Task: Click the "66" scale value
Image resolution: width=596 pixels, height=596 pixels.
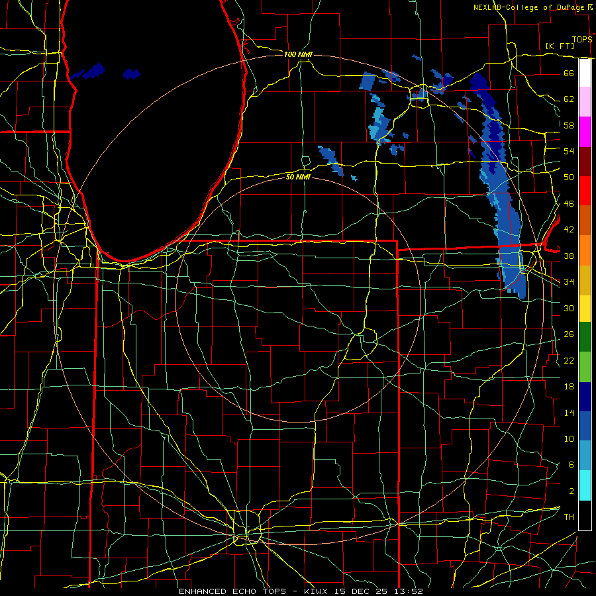Action: pyautogui.click(x=569, y=73)
